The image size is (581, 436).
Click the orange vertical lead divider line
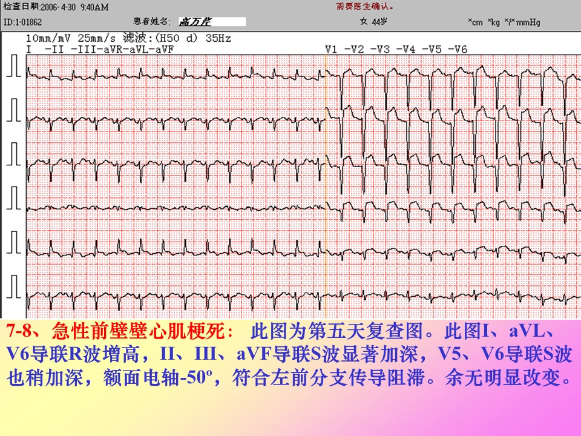tap(325, 182)
